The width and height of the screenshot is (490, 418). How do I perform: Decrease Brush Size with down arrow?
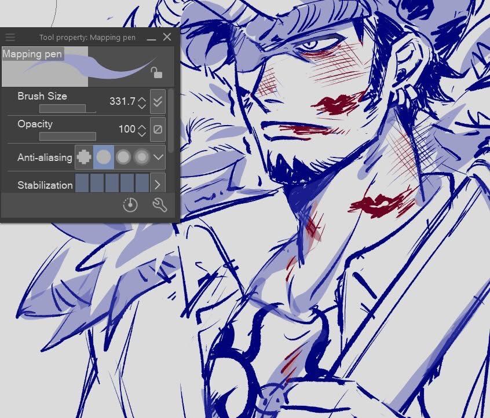[142, 106]
